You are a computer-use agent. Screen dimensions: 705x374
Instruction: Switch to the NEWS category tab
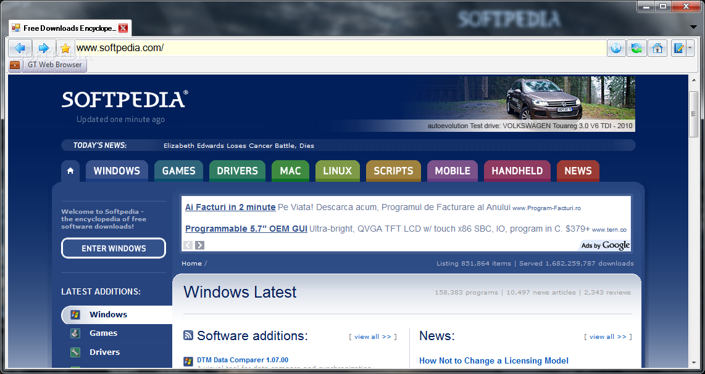(x=578, y=171)
